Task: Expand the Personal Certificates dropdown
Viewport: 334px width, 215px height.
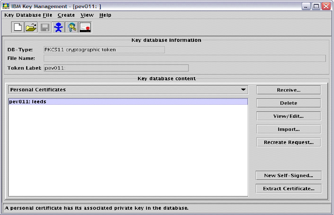Action: tap(128, 90)
